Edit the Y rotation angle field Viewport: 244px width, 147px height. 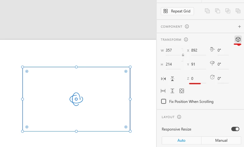pyautogui.click(x=223, y=64)
